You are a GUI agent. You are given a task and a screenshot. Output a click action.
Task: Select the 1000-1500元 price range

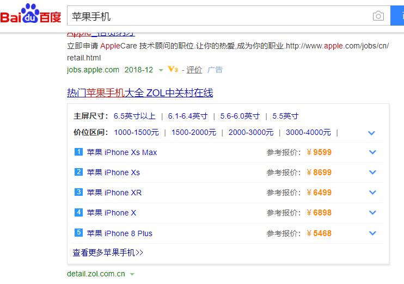coord(136,132)
